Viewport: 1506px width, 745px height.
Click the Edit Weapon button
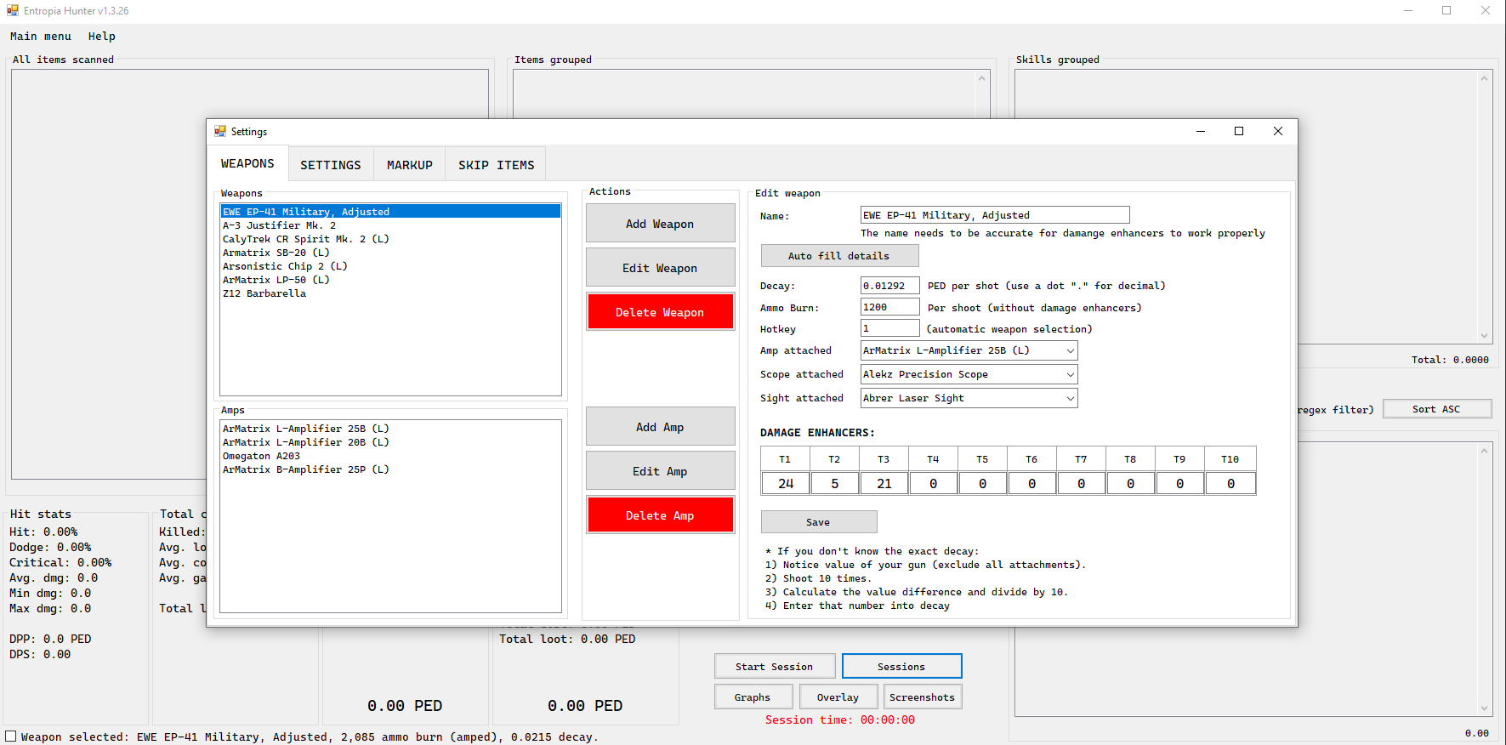pyautogui.click(x=660, y=268)
